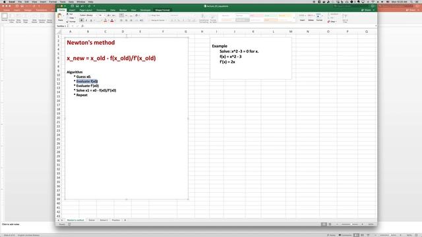Toggle Italic formatting in the ribbon

click(86, 20)
